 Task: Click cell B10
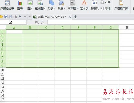click(x=30, y=70)
